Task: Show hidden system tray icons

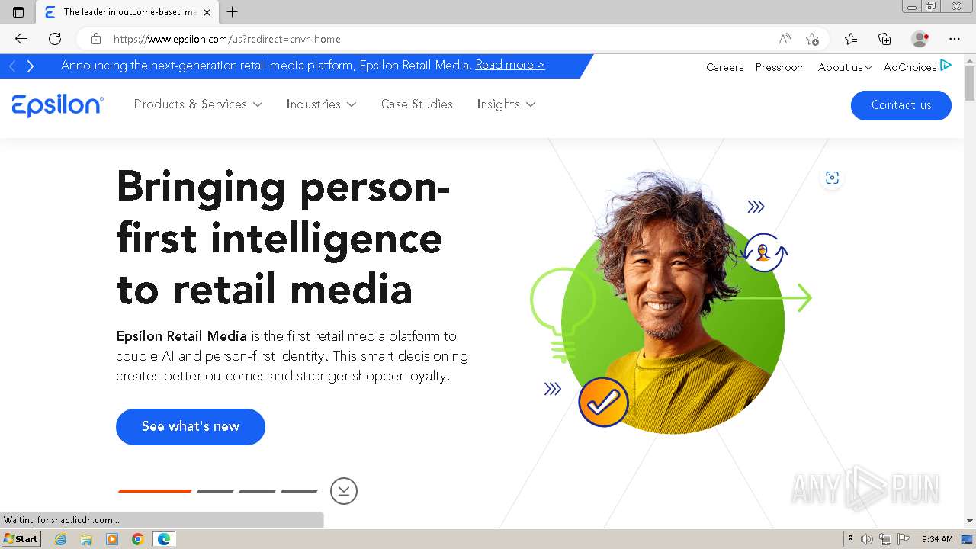Action: 851,539
